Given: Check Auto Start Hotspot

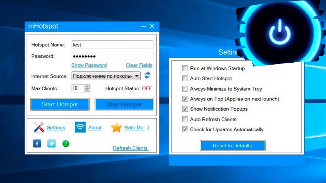Looking at the screenshot, I should point(185,79).
